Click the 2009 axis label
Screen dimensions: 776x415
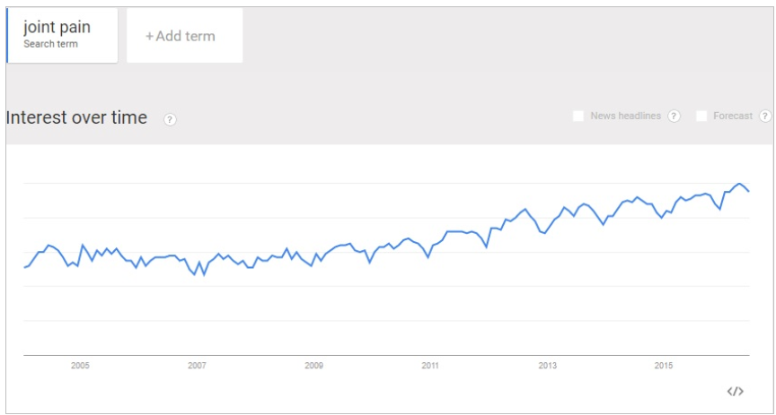point(313,366)
